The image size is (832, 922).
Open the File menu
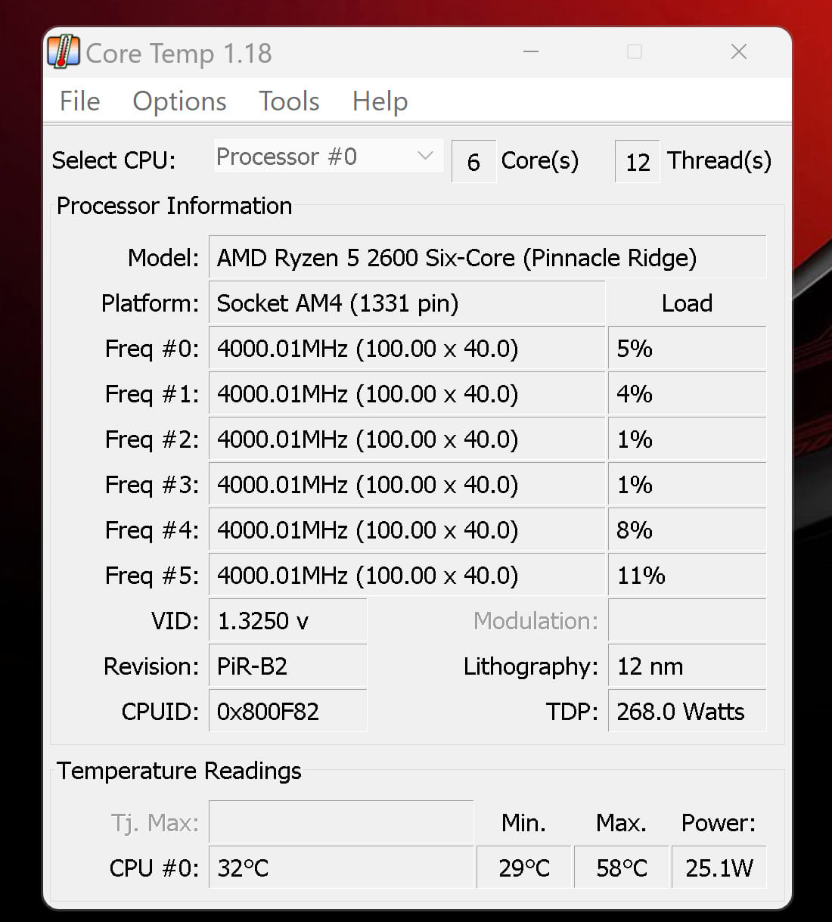click(79, 101)
